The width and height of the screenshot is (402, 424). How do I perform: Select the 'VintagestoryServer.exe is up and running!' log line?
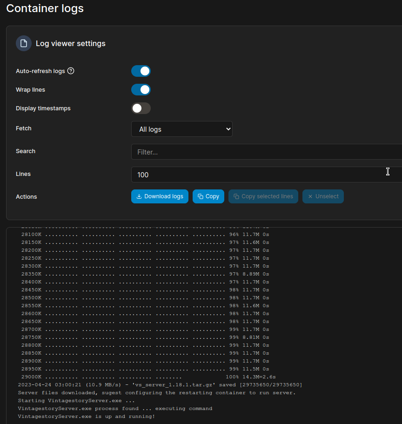point(87,416)
